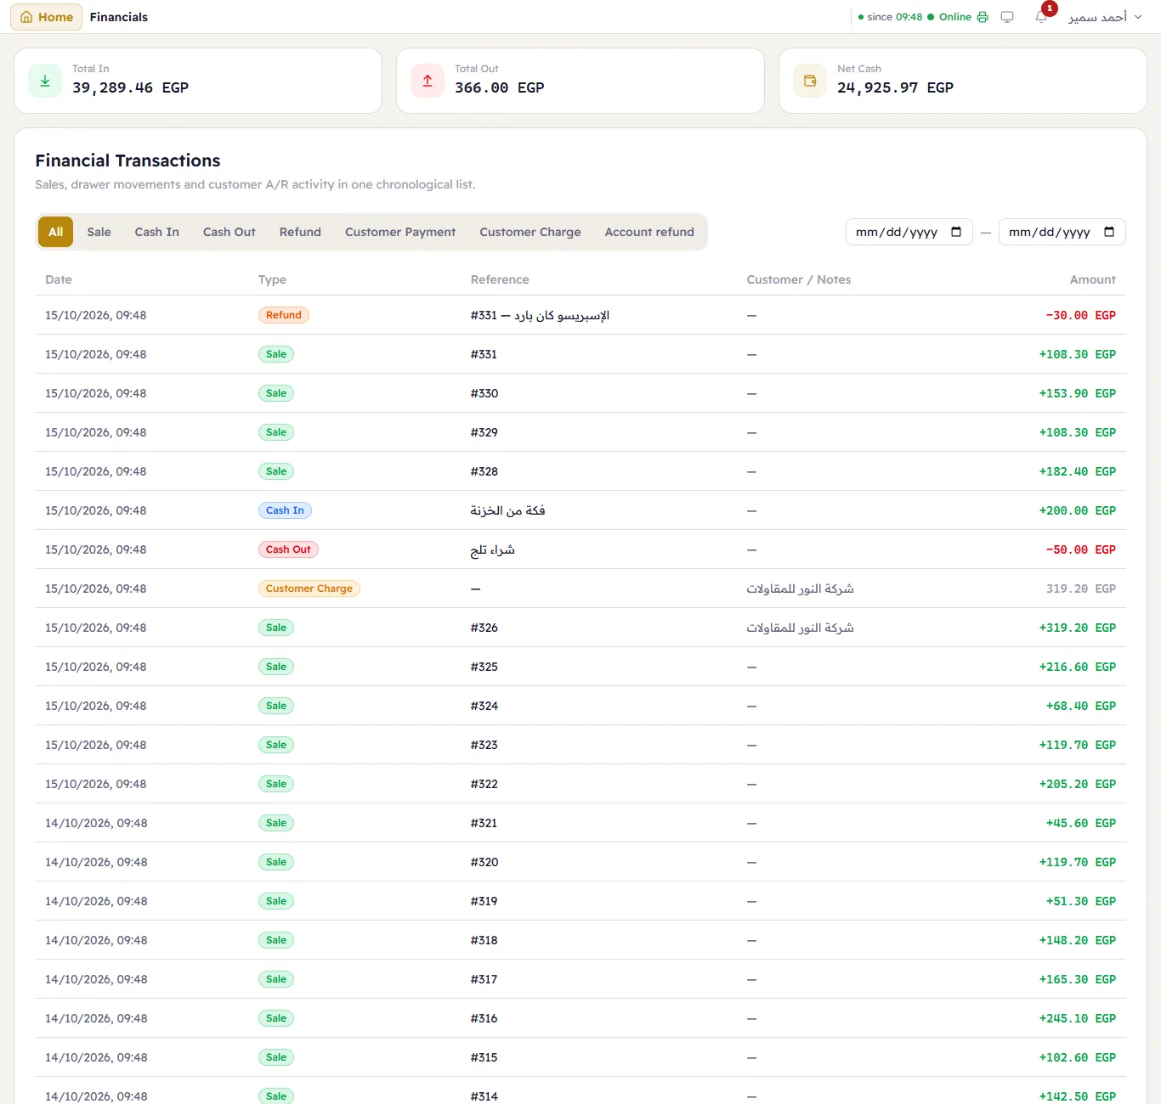The image size is (1161, 1104).
Task: Open the notifications bell
Action: (x=1041, y=17)
